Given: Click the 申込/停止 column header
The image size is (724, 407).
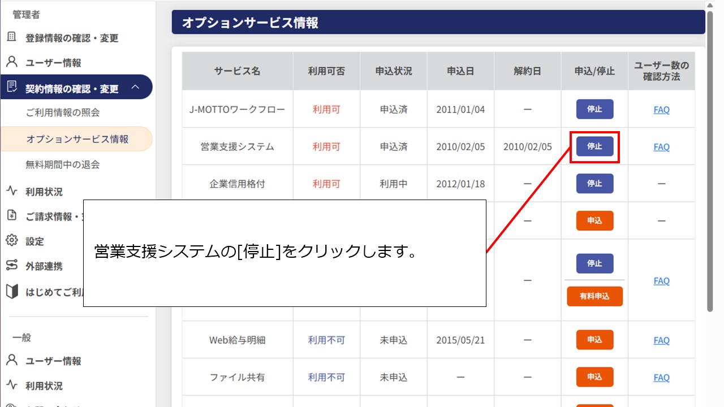Looking at the screenshot, I should pos(594,71).
